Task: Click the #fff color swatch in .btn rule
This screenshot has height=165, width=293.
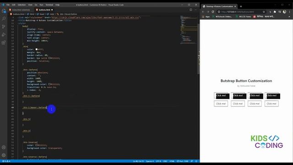Action: [37, 49]
